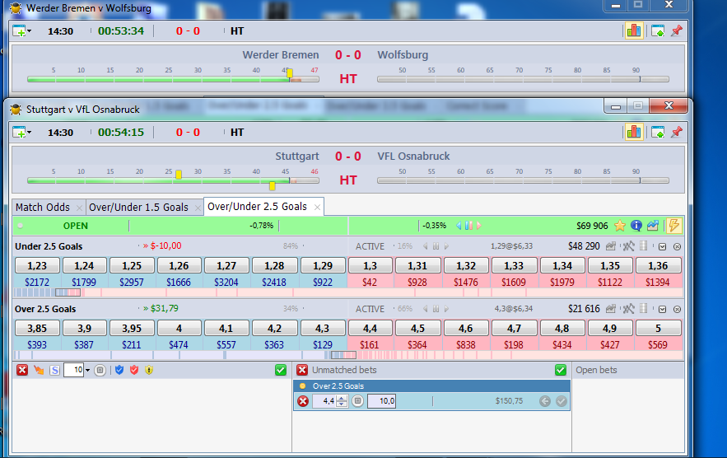Click Under 2.5 Goals price button 1,23
Image resolution: width=727 pixels, height=458 pixels.
point(37,266)
